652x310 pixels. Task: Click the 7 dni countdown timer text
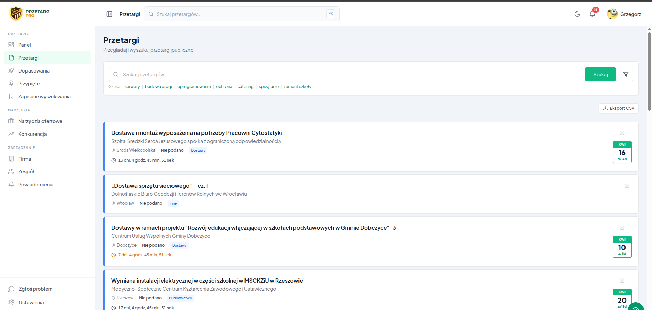(144, 255)
